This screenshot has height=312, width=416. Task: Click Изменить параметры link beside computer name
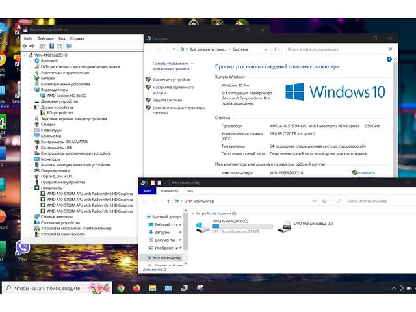point(366,173)
